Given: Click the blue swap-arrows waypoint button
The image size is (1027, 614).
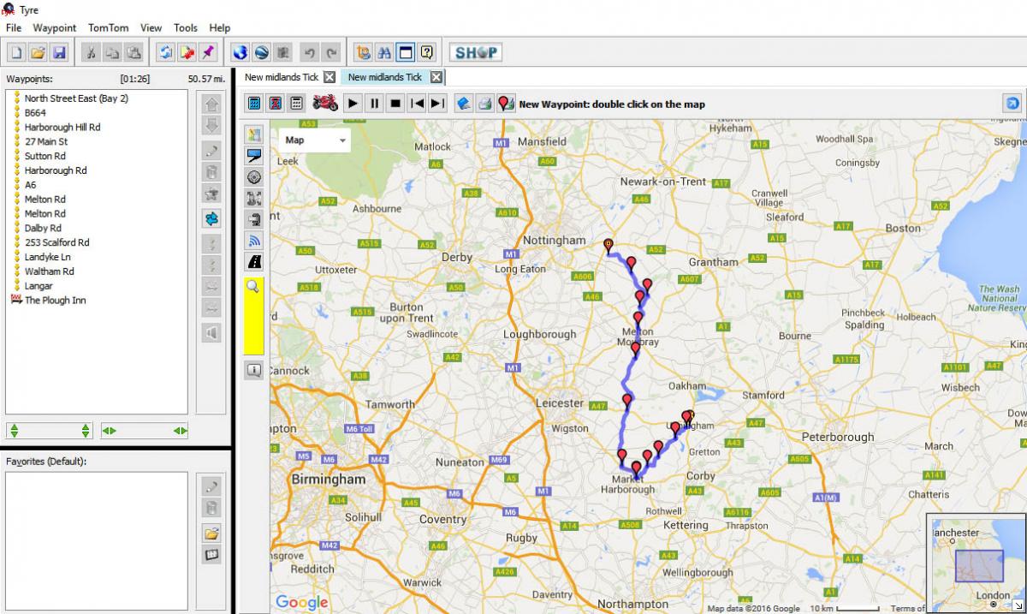Looking at the screenshot, I should click(211, 218).
